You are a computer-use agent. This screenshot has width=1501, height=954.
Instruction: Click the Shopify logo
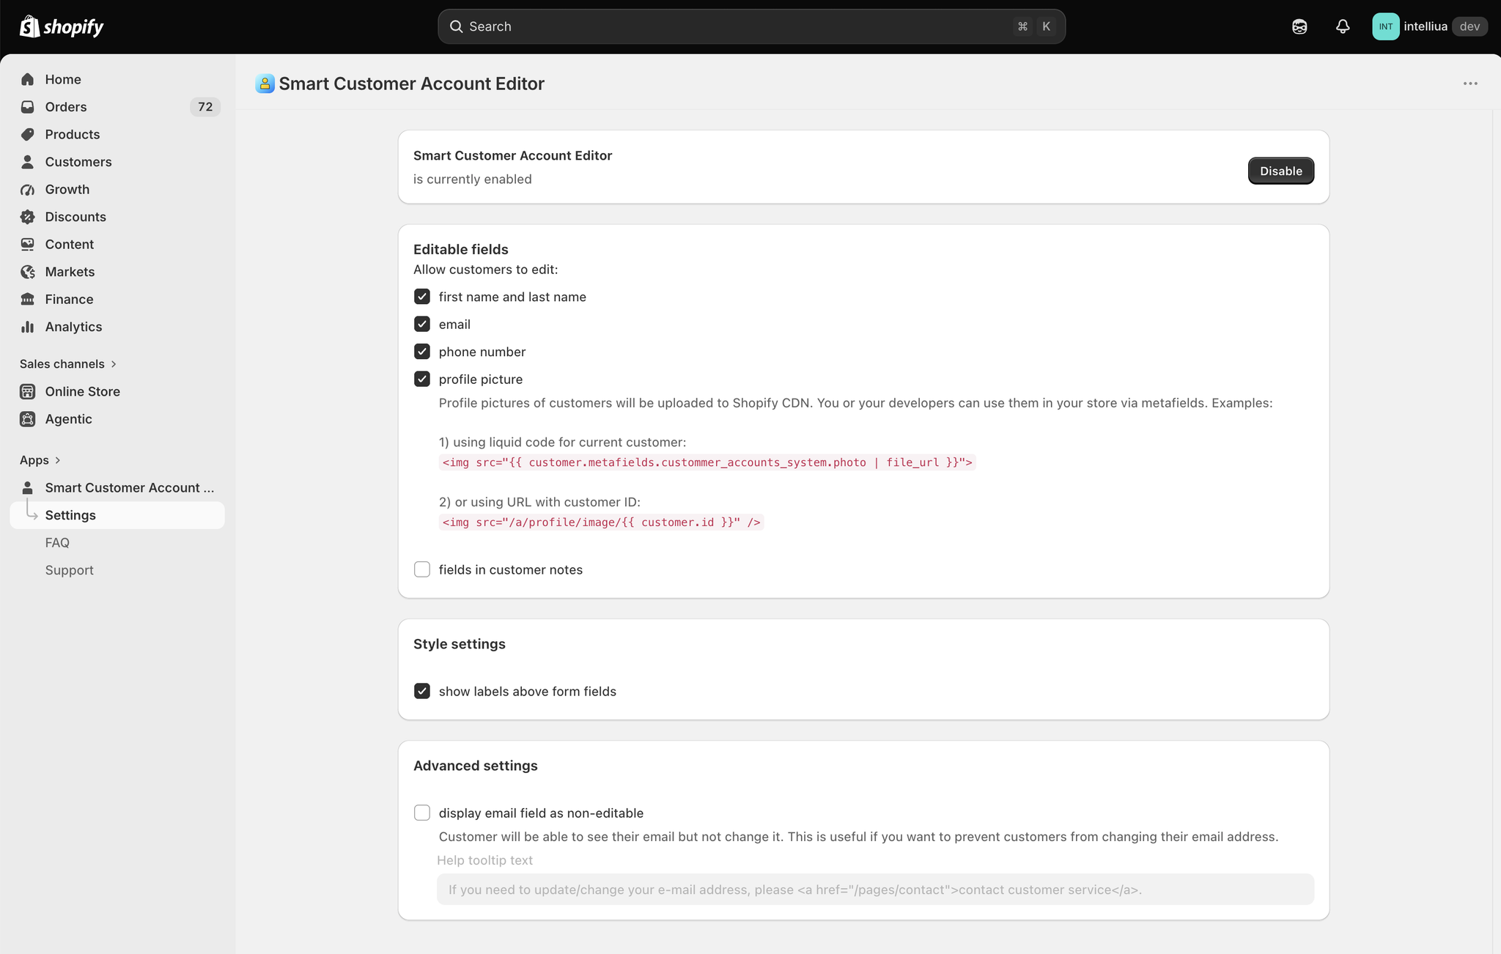[x=62, y=26]
